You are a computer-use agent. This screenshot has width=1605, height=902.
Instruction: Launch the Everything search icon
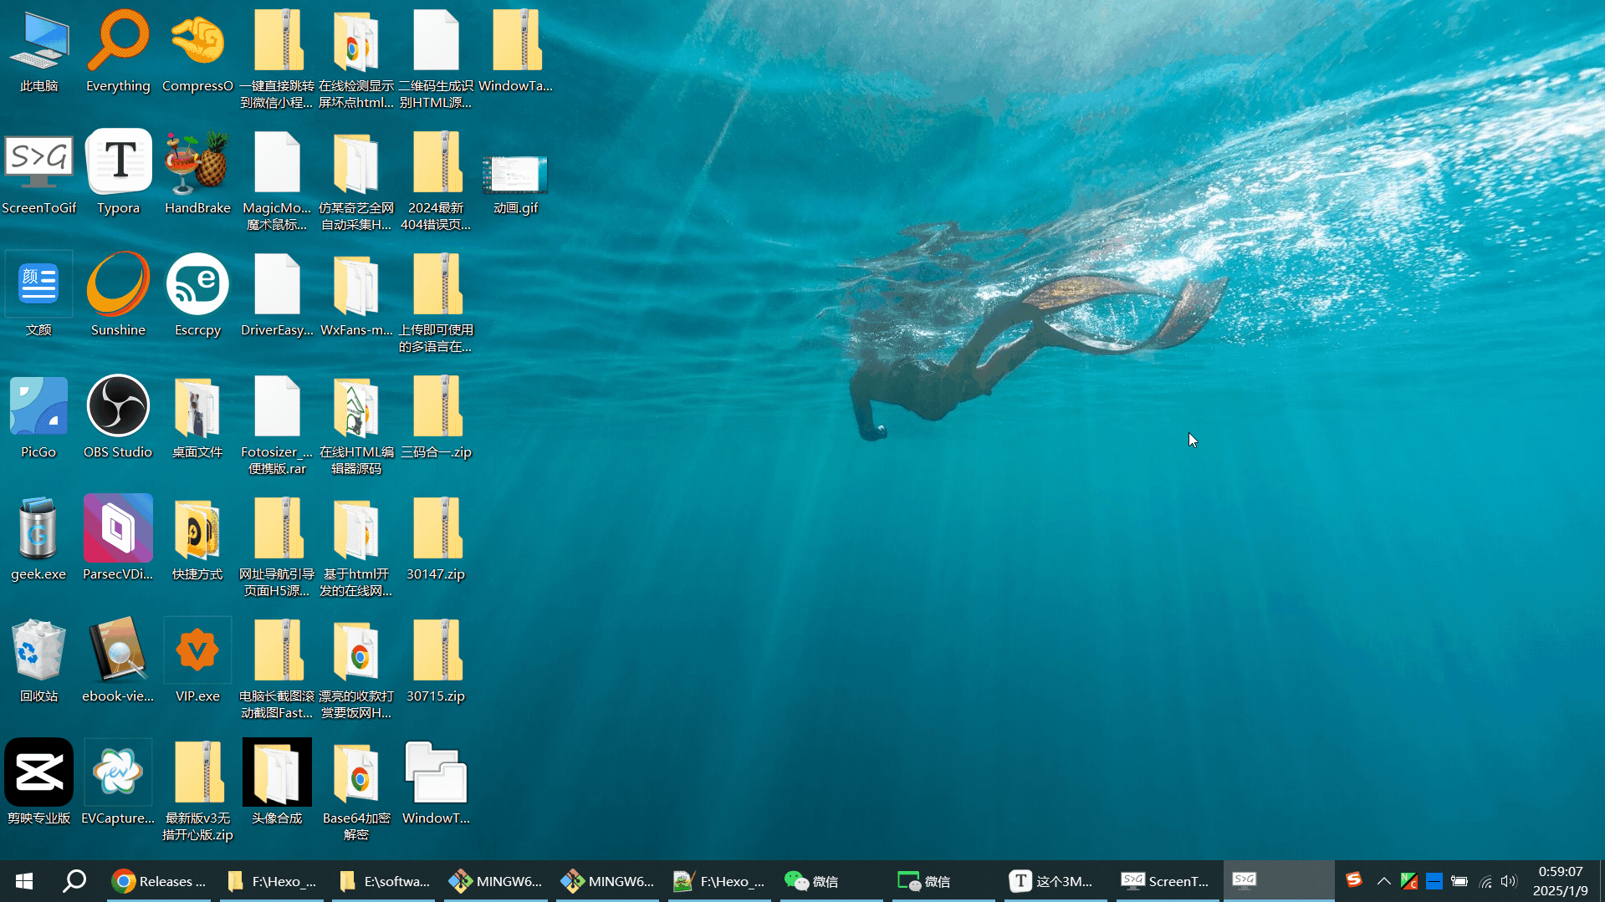tap(118, 52)
